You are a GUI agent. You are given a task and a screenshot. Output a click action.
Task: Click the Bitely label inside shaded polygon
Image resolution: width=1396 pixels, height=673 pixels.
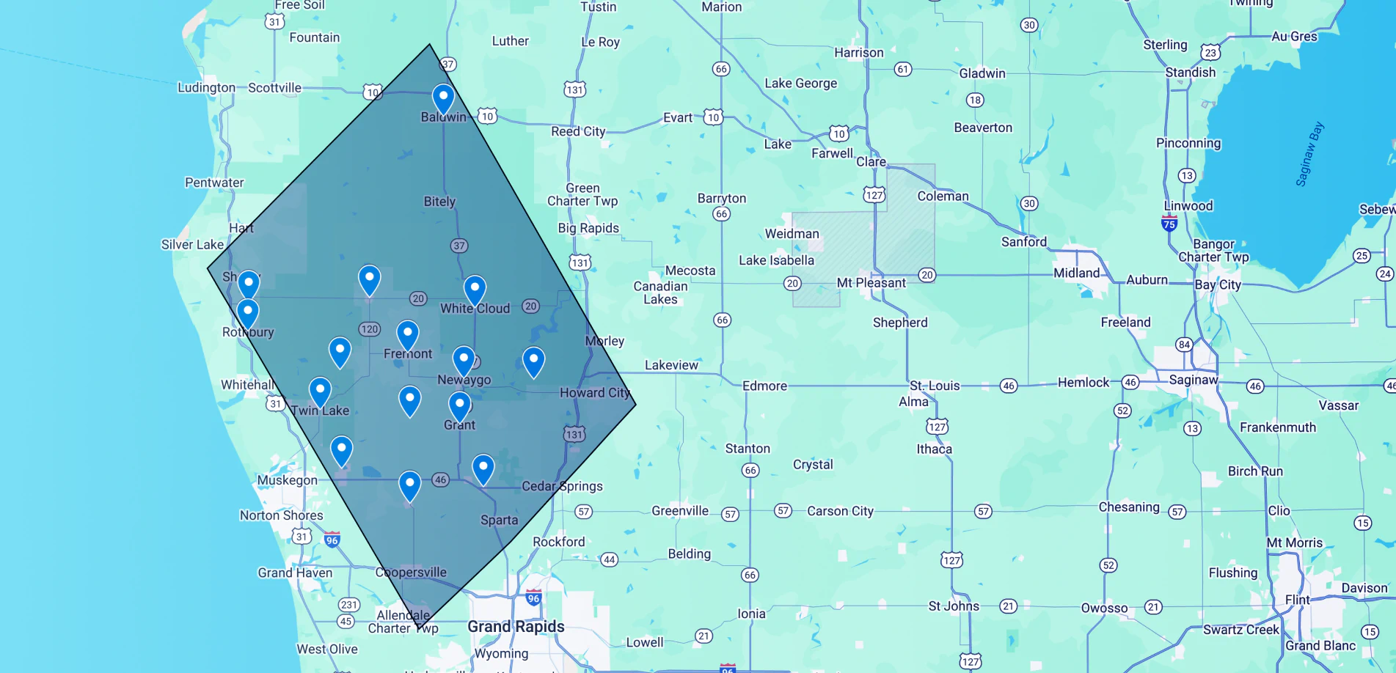coord(439,202)
